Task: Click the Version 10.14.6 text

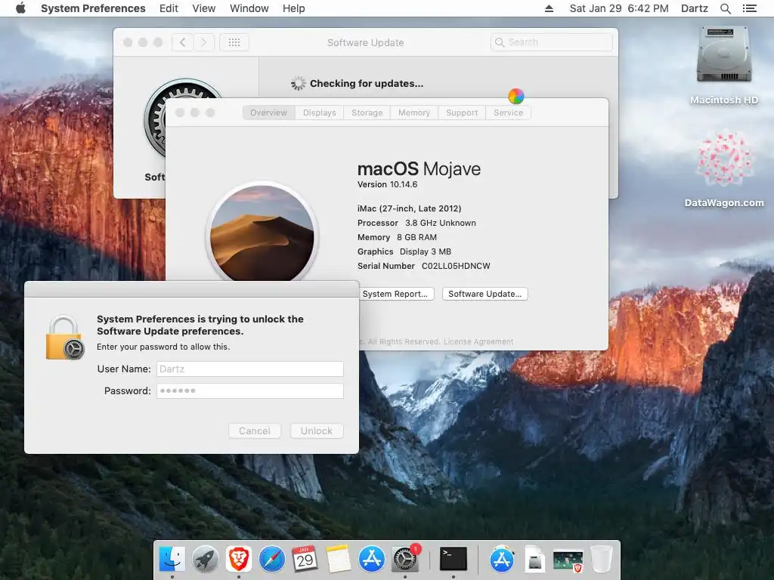Action: point(387,184)
